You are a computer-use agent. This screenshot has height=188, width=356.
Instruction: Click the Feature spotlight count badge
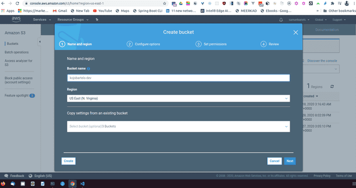pos(32,95)
